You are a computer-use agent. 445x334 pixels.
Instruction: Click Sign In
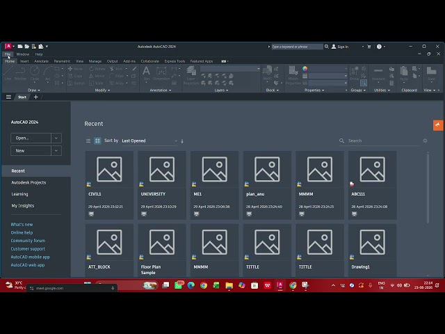(x=340, y=47)
